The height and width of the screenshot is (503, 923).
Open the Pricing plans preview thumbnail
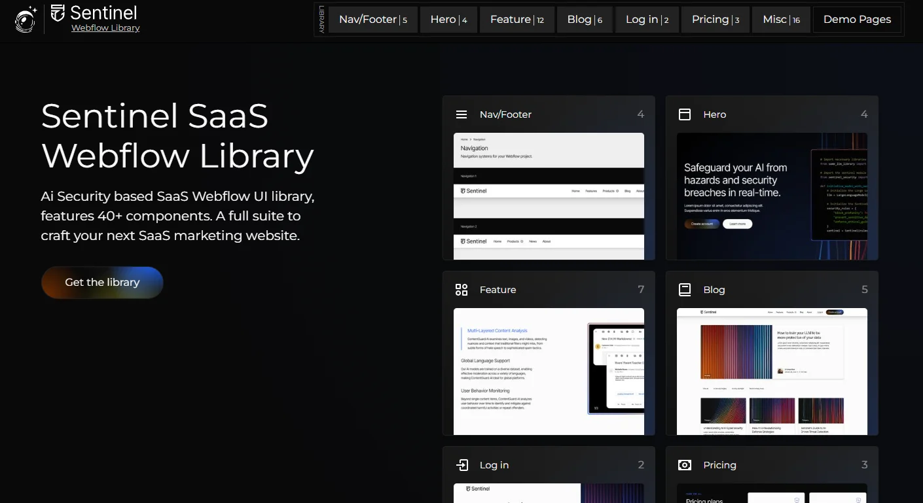(772, 493)
